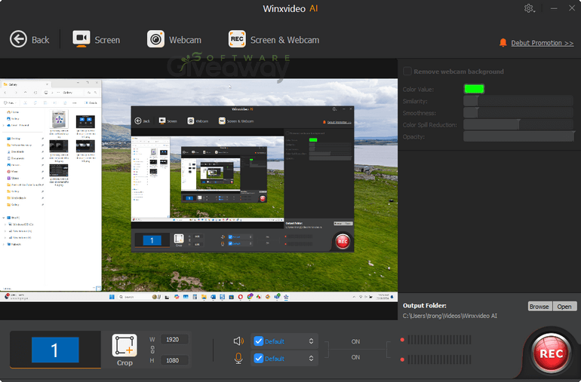Click the live screen preview area

199,190
